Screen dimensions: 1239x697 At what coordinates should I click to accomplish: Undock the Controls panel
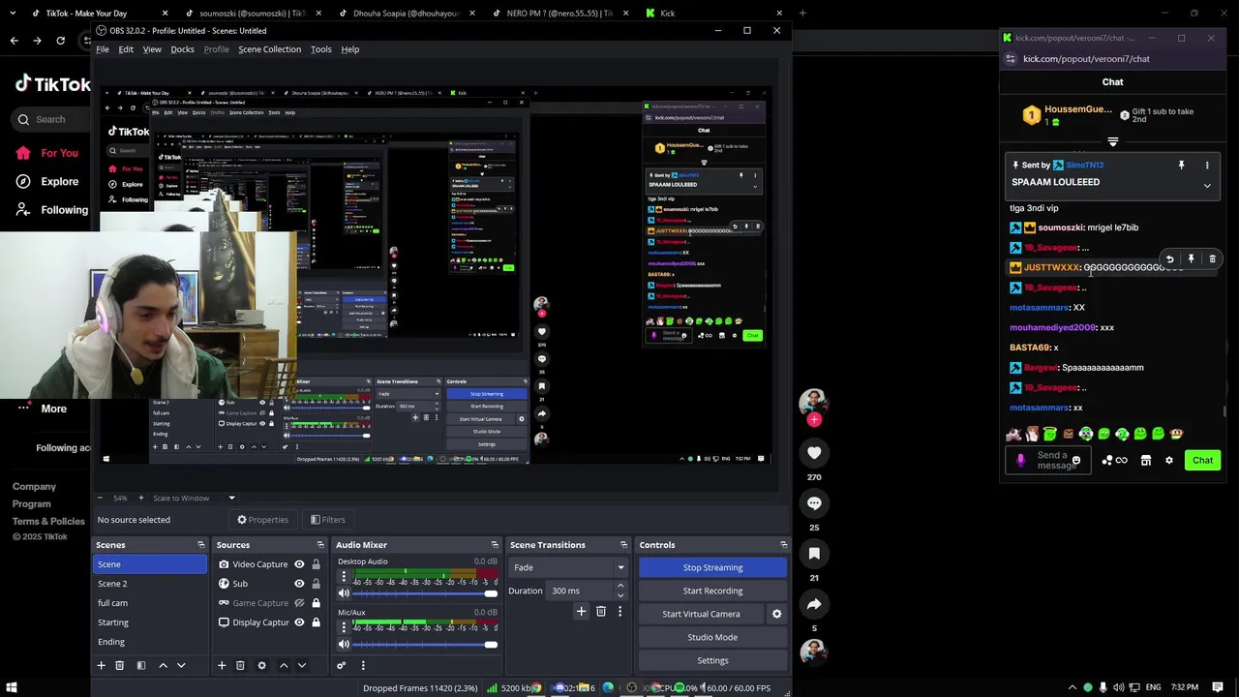pyautogui.click(x=783, y=545)
